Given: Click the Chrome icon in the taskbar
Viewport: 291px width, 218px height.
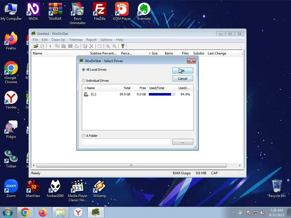Looking at the screenshot, I should [x=25, y=212].
